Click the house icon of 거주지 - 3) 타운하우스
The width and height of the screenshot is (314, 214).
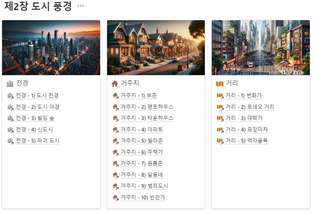tap(115, 118)
